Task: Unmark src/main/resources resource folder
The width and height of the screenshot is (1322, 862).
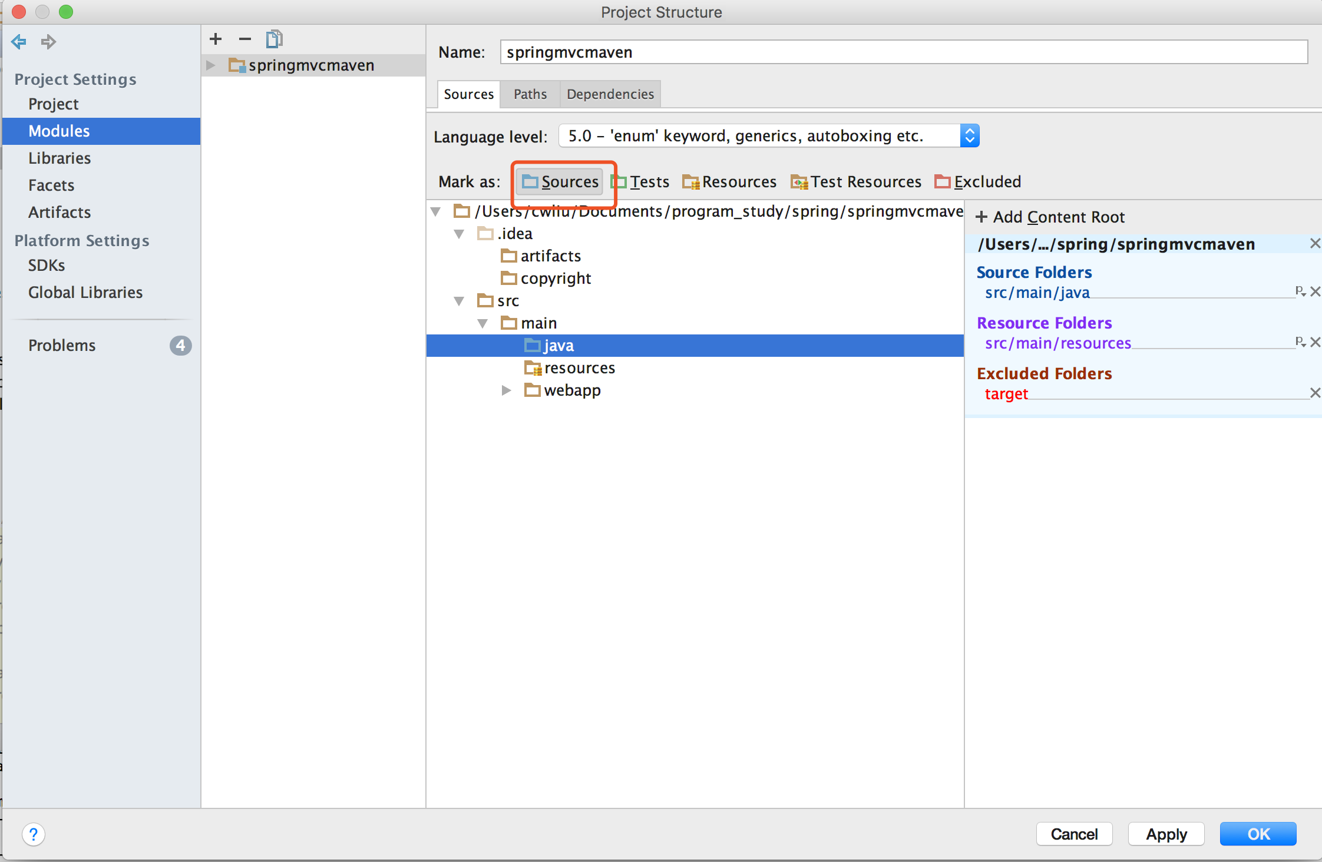Action: 1315,342
